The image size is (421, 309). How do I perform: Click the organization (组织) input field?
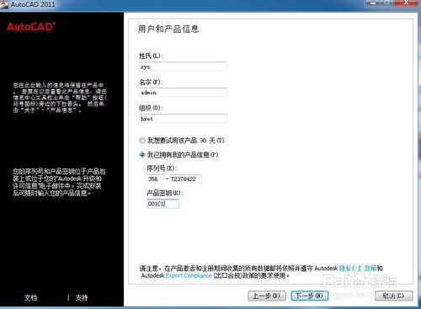pos(183,119)
